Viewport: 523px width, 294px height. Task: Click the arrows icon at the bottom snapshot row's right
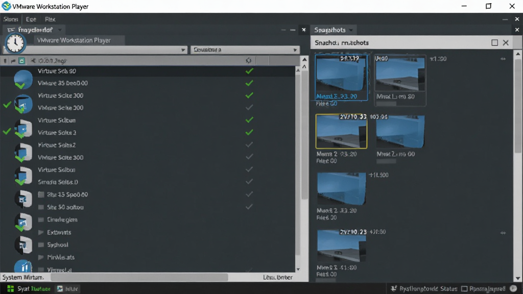click(503, 233)
